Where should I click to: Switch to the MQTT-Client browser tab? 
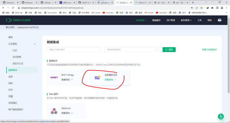[86, 3]
